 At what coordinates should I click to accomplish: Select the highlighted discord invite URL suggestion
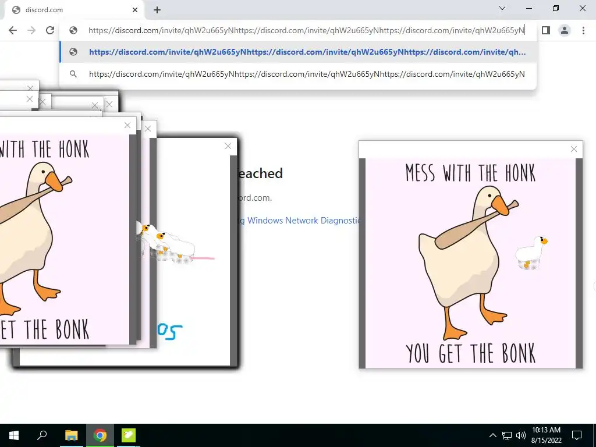(298, 52)
